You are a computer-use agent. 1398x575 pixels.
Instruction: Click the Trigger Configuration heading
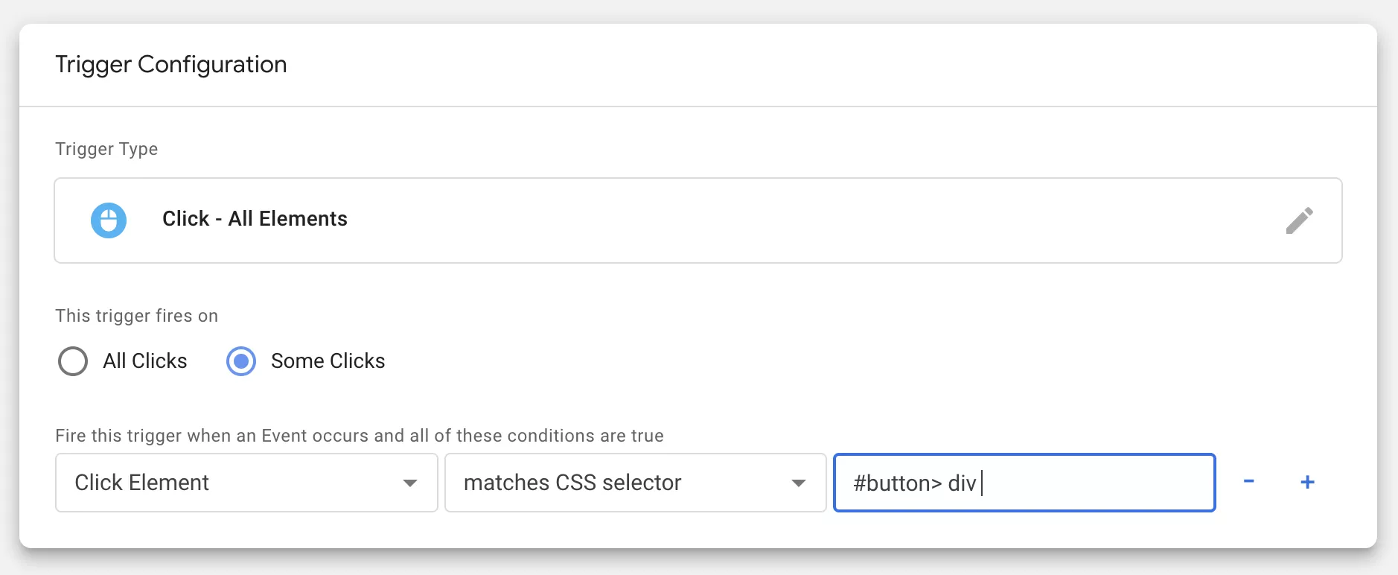click(x=171, y=65)
